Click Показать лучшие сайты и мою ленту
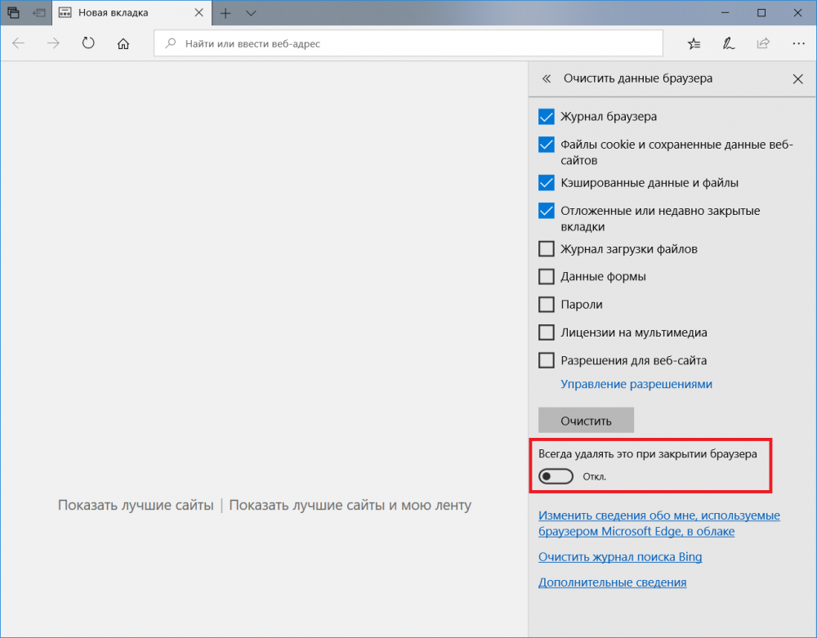This screenshot has height=638, width=817. coord(350,505)
